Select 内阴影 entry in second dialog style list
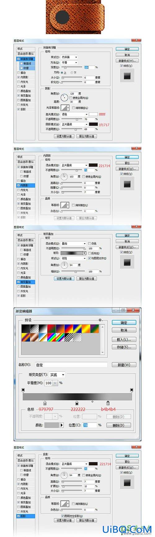Viewport: 155px width, 537px height. (26, 185)
